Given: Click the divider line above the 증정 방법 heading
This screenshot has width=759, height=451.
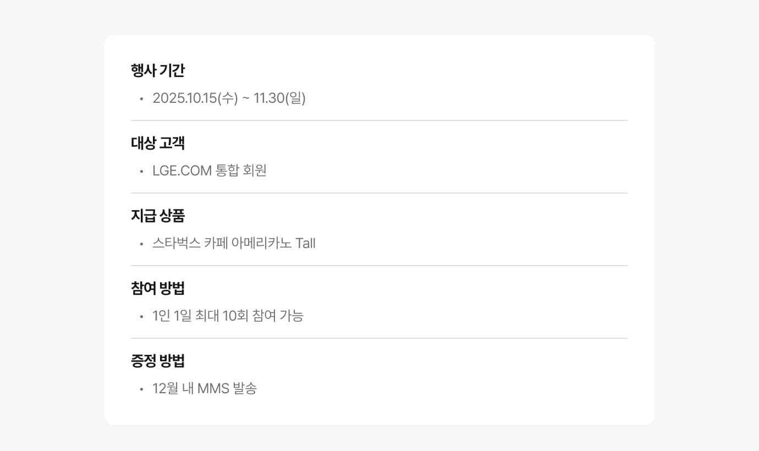Looking at the screenshot, I should 379,338.
